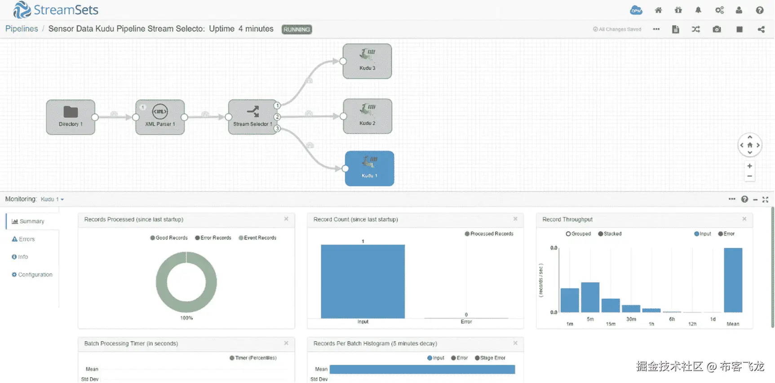775x383 pixels.
Task: Open pipeline more options ellipsis
Action: [x=656, y=29]
